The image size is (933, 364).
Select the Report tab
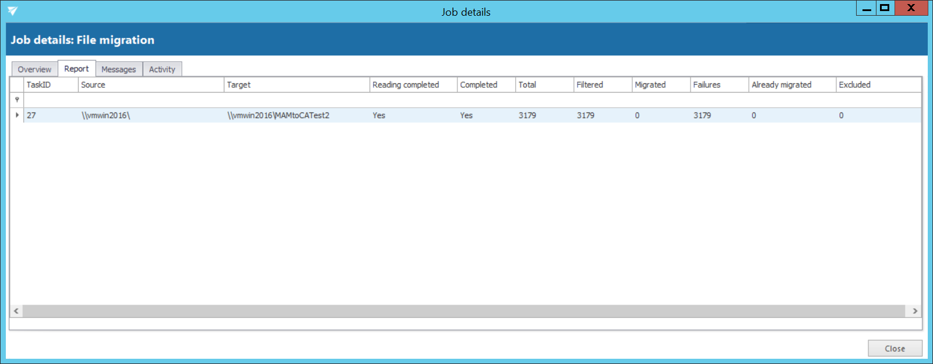point(76,69)
